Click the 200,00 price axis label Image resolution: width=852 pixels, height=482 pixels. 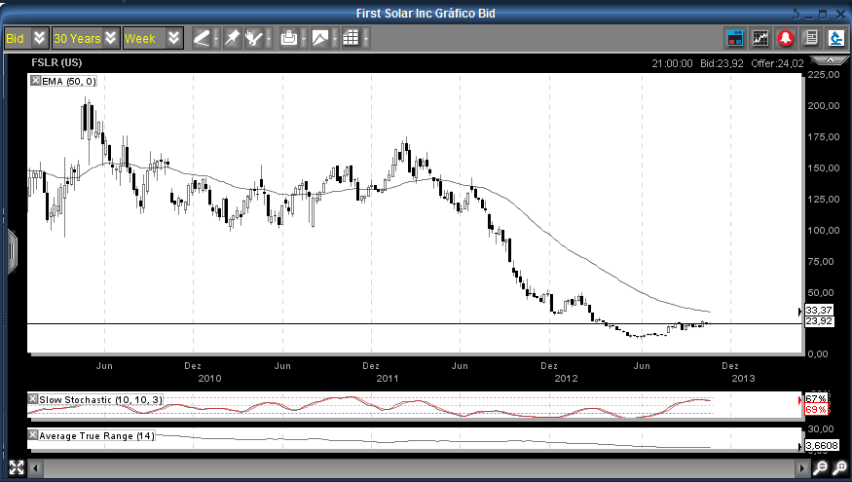coord(823,106)
